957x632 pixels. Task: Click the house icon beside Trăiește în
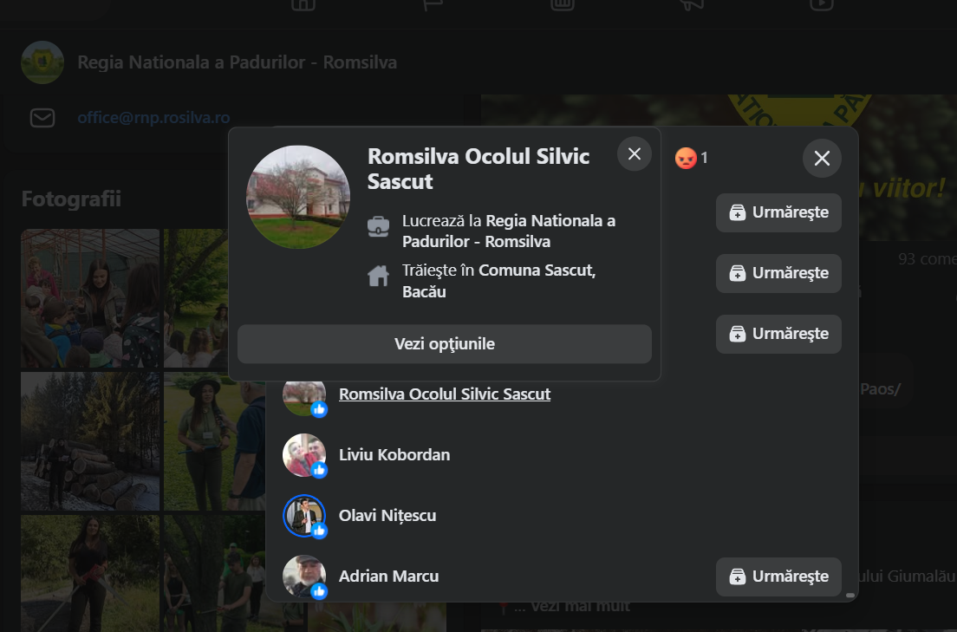click(379, 277)
